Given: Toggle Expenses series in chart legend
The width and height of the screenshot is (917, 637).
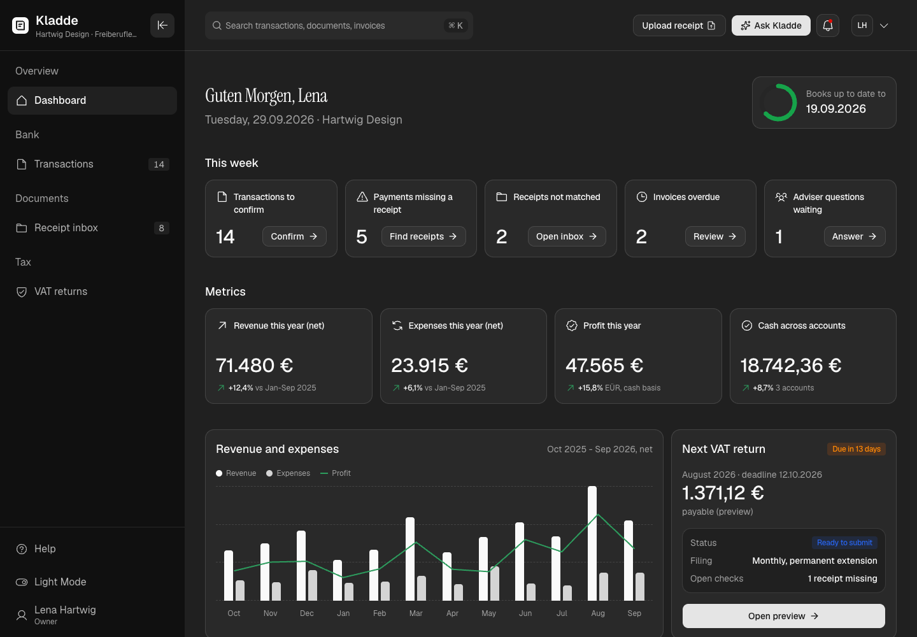Looking at the screenshot, I should (288, 473).
